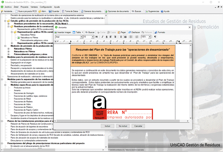Open the Archivo menu
Image resolution: width=223 pixels, height=152 pixels.
pyautogui.click(x=8, y=7)
